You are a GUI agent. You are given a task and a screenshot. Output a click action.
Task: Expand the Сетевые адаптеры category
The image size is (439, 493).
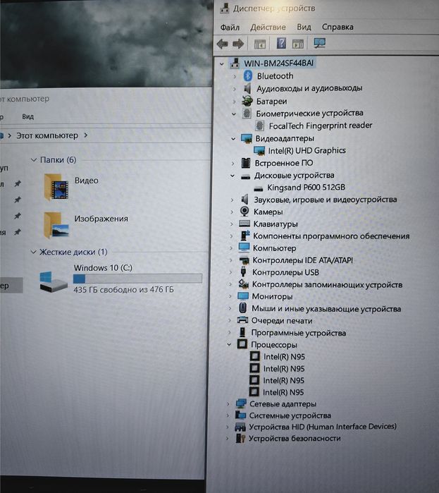pos(228,403)
